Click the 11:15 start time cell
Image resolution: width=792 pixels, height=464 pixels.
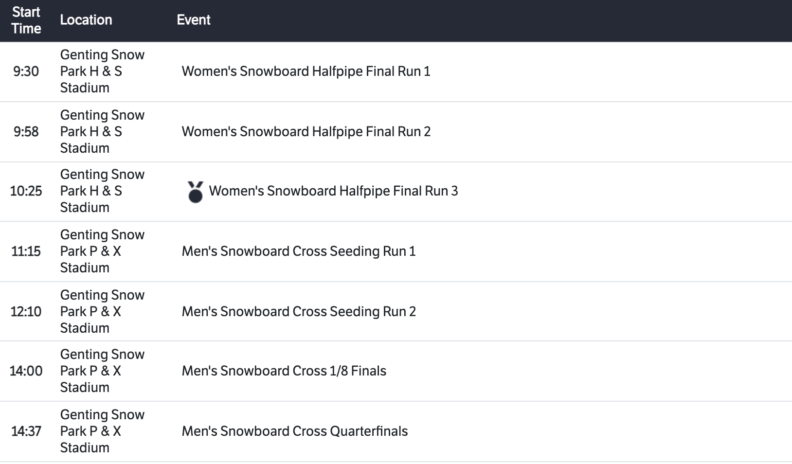(26, 251)
